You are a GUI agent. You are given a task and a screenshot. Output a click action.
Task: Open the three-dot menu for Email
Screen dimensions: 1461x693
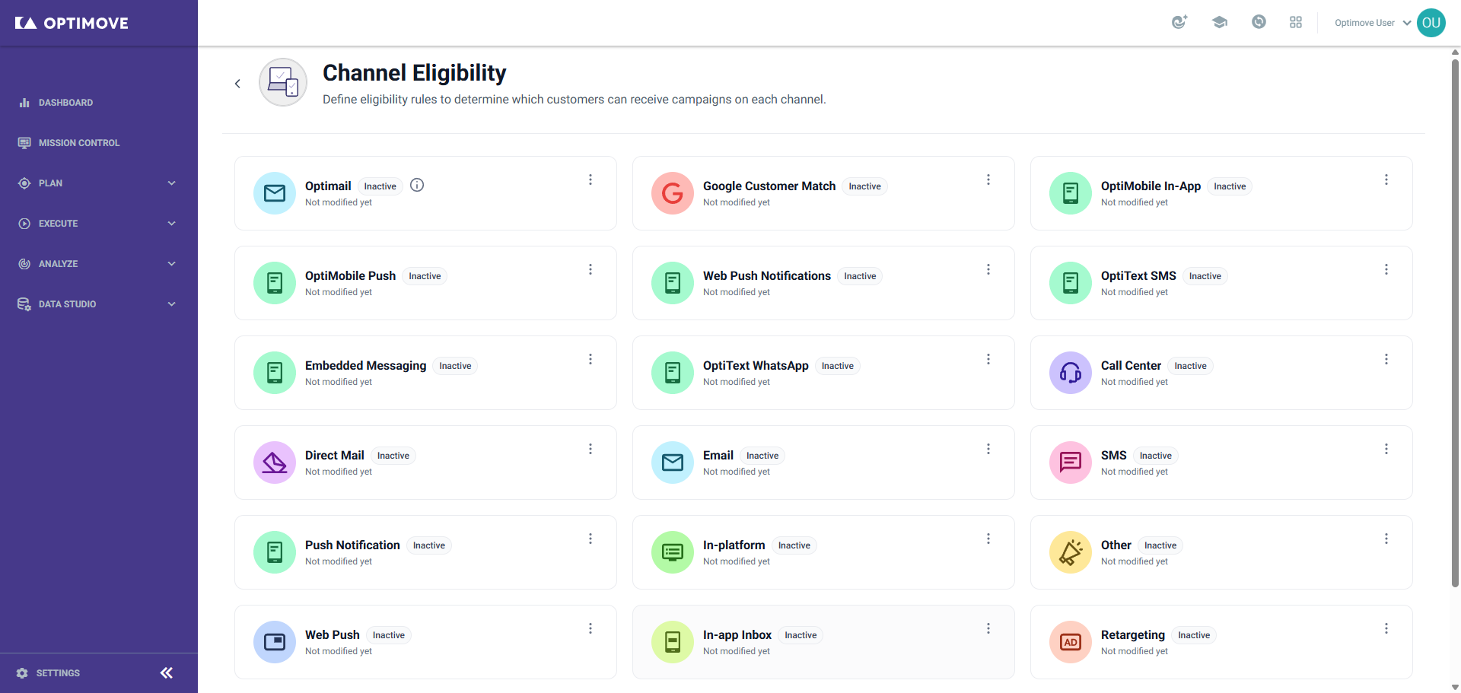988,449
